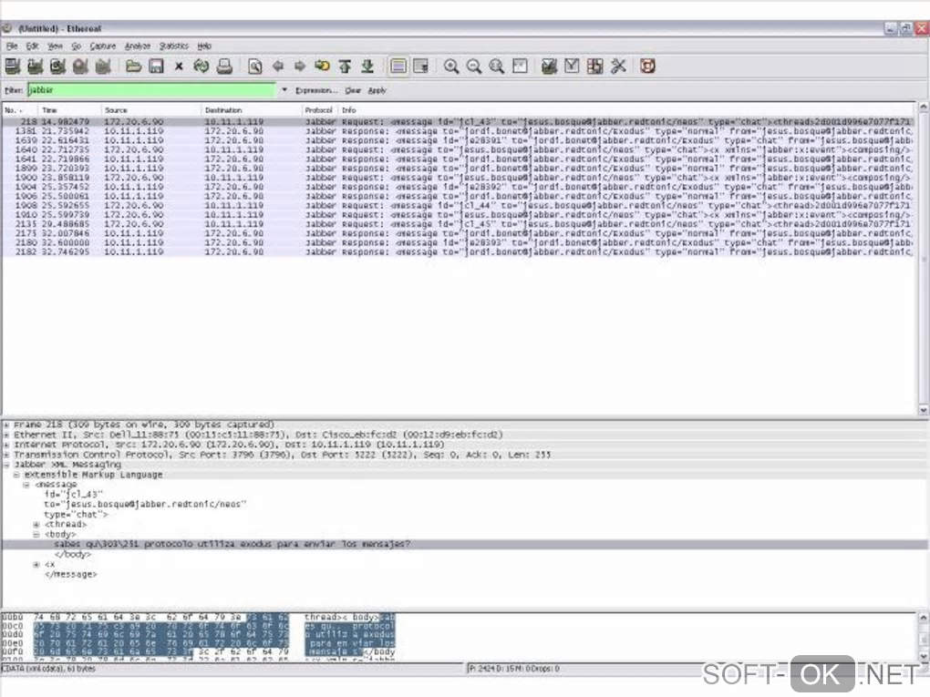Stop the running capture
Image resolution: width=930 pixels, height=697 pixels.
click(x=80, y=67)
